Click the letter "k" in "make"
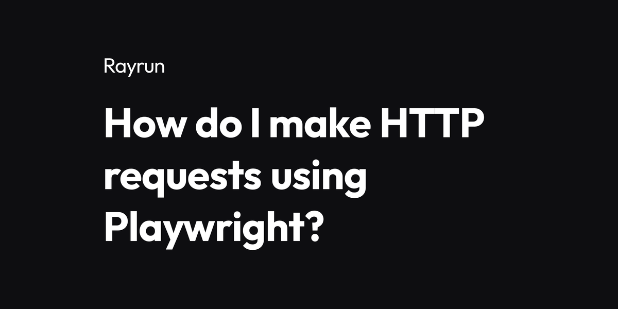 click(332, 123)
